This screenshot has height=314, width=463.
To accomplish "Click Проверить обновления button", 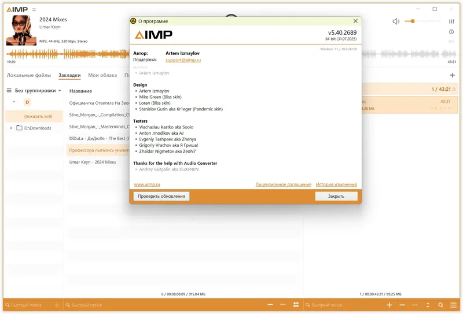I will pyautogui.click(x=161, y=196).
